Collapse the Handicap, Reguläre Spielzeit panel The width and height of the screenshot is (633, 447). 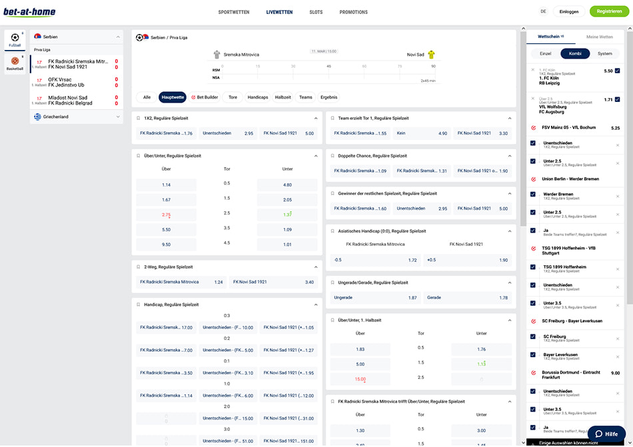(316, 304)
